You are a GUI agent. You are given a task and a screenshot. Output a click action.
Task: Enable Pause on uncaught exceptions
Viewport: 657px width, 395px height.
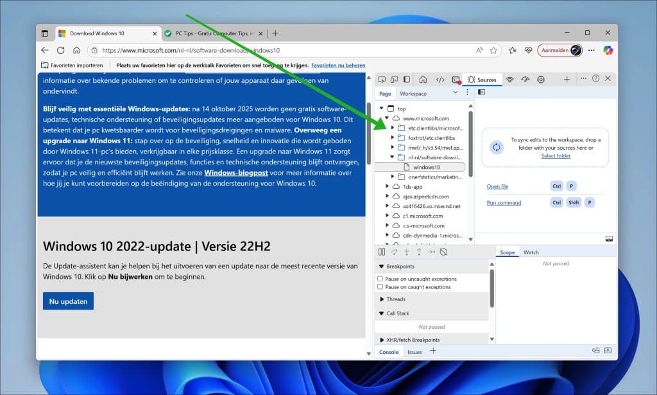[x=380, y=279]
